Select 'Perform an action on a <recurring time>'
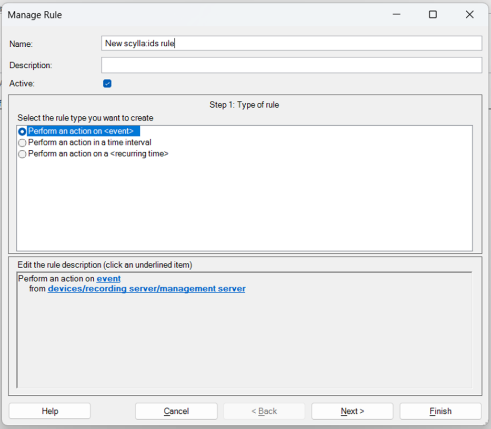The height and width of the screenshot is (429, 491). [22, 154]
